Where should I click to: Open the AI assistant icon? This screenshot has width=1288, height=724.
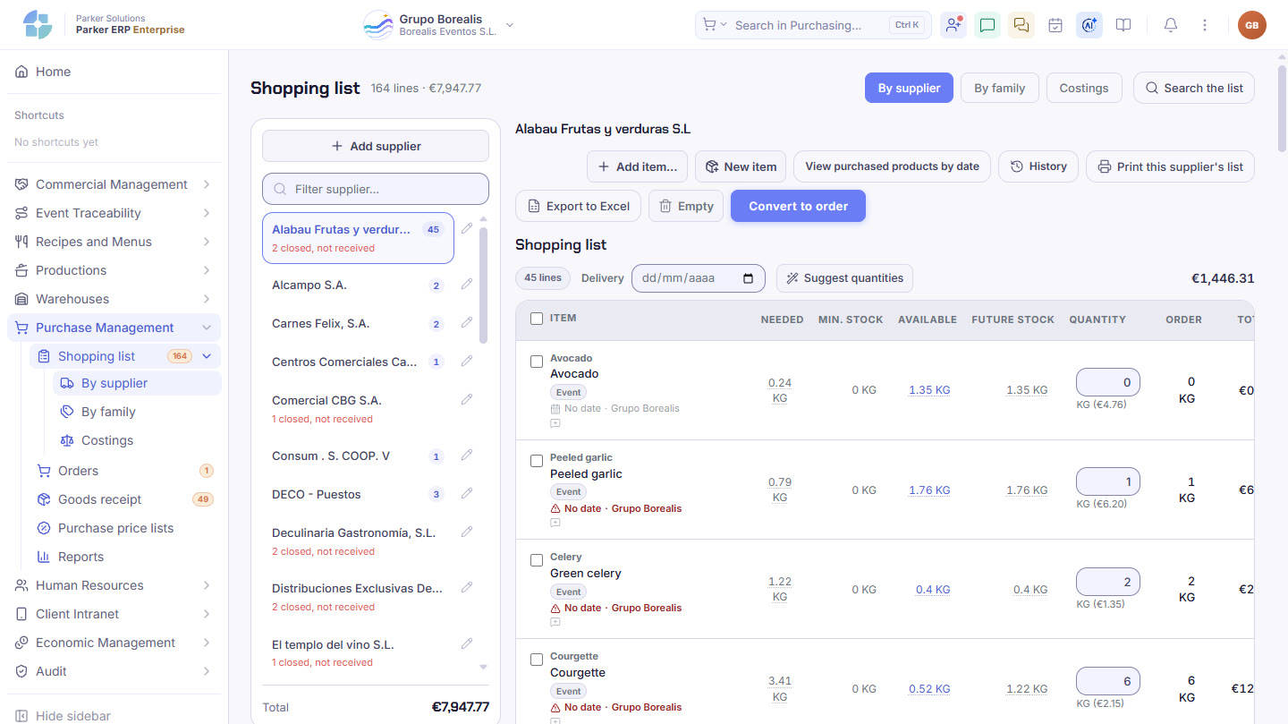[1089, 25]
